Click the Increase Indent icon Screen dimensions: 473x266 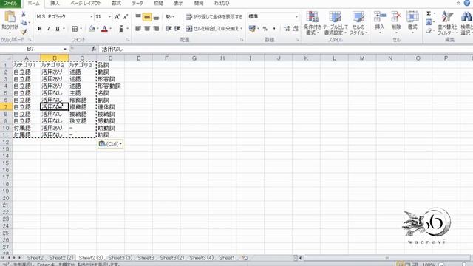(x=177, y=29)
